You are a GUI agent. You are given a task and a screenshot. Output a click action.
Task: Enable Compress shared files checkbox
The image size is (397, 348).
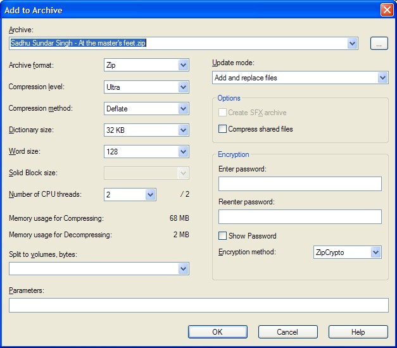(223, 129)
